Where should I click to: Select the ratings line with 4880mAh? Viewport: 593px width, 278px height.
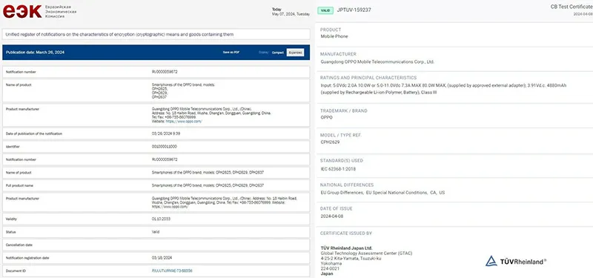click(443, 85)
